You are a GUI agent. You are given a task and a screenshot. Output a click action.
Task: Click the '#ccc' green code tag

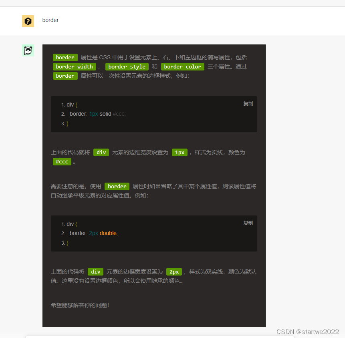tap(62, 162)
